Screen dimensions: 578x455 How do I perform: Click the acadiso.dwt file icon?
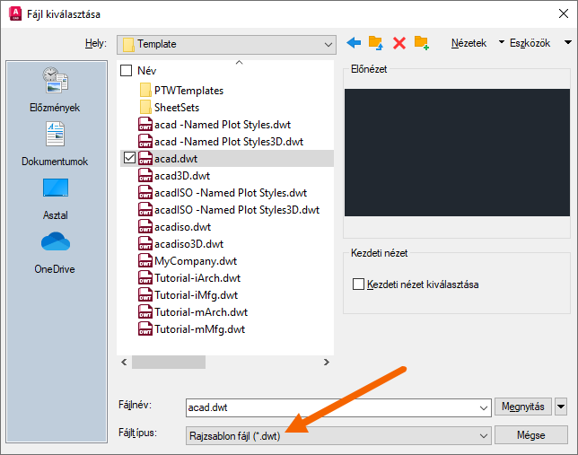click(x=145, y=227)
